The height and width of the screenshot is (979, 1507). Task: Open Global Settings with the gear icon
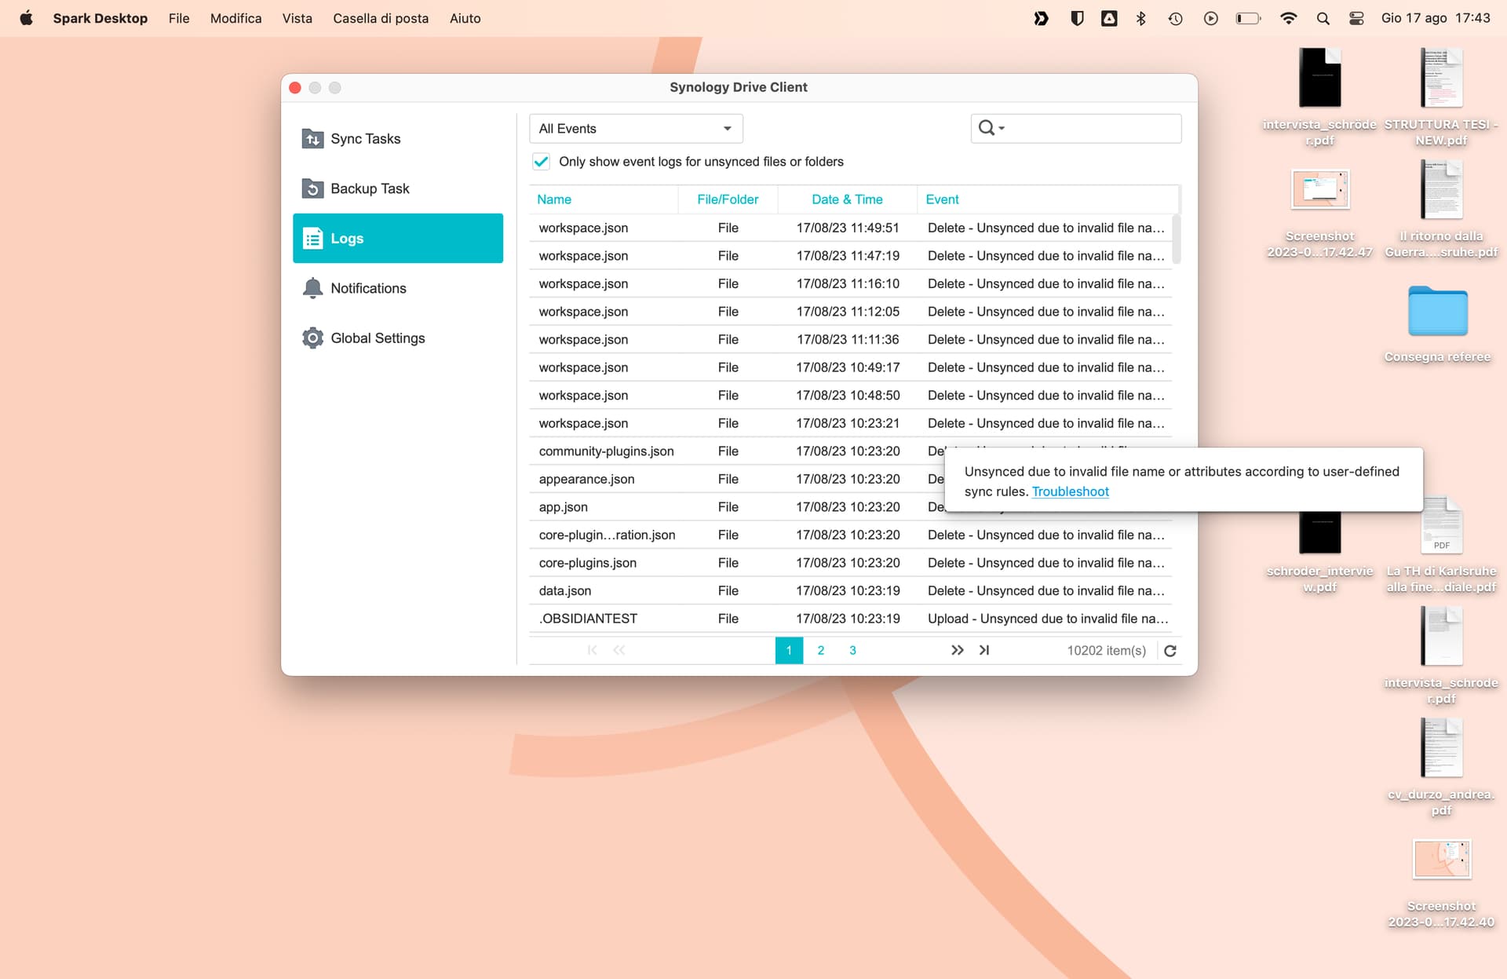click(398, 338)
